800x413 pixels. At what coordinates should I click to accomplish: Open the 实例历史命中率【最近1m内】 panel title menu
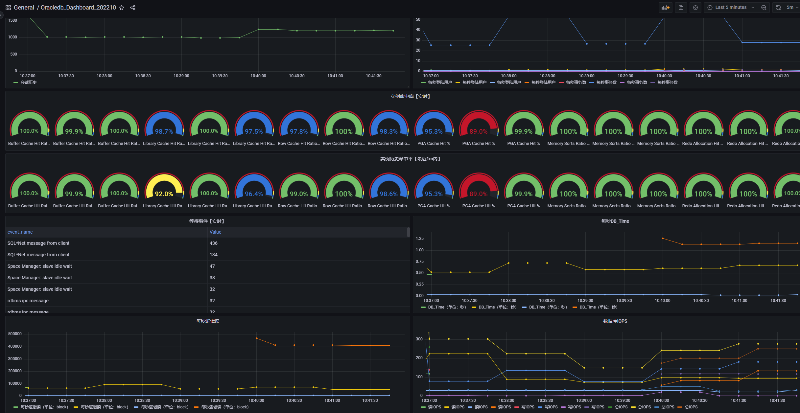click(410, 159)
